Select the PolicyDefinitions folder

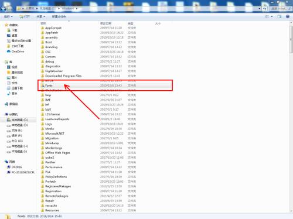54,177
